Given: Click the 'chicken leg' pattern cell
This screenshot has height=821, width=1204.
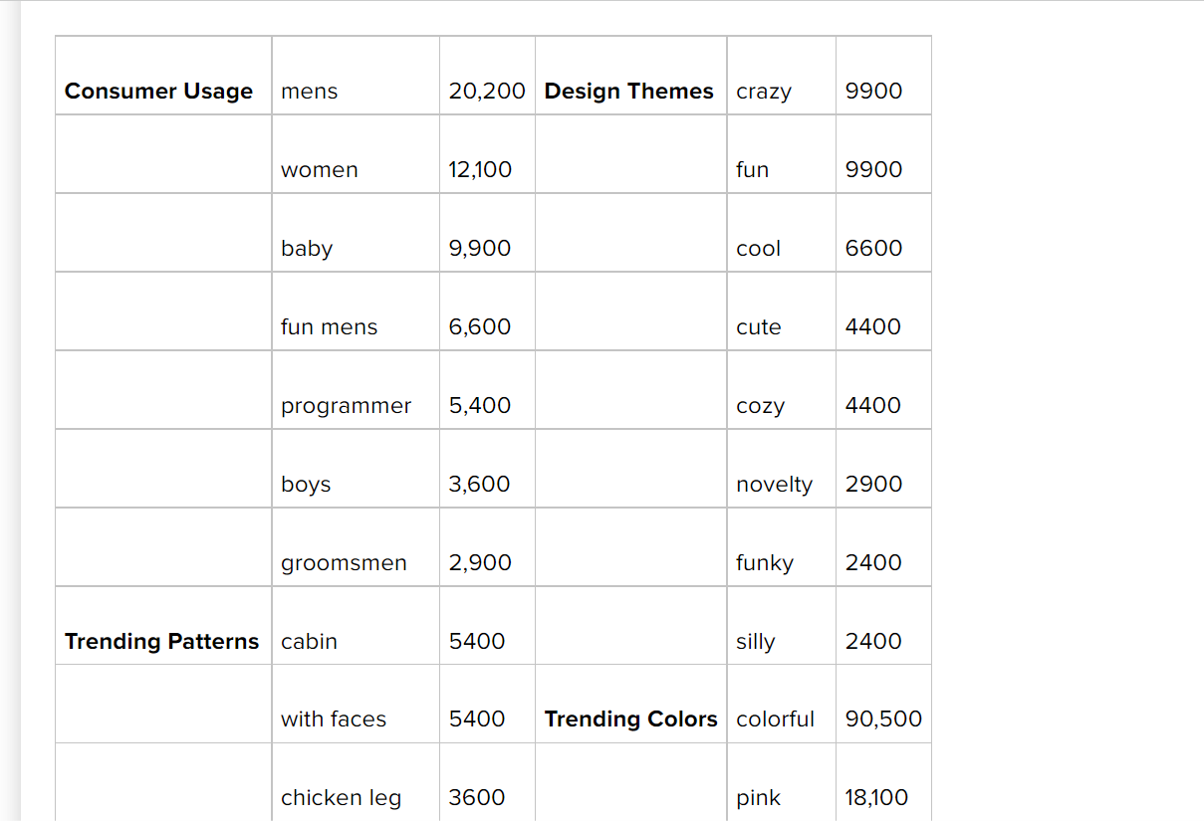Looking at the screenshot, I should tap(356, 782).
